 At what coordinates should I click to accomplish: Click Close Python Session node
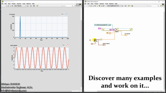pos(131,29)
